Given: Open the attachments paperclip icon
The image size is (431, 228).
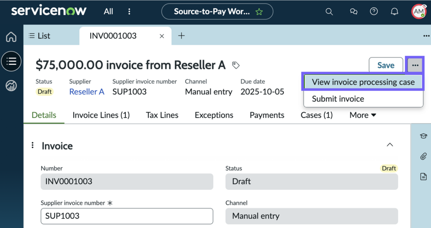Looking at the screenshot, I should 423,156.
